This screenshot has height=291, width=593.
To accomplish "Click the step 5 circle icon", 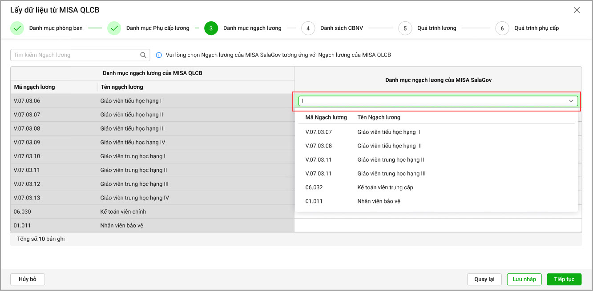I will 405,28.
